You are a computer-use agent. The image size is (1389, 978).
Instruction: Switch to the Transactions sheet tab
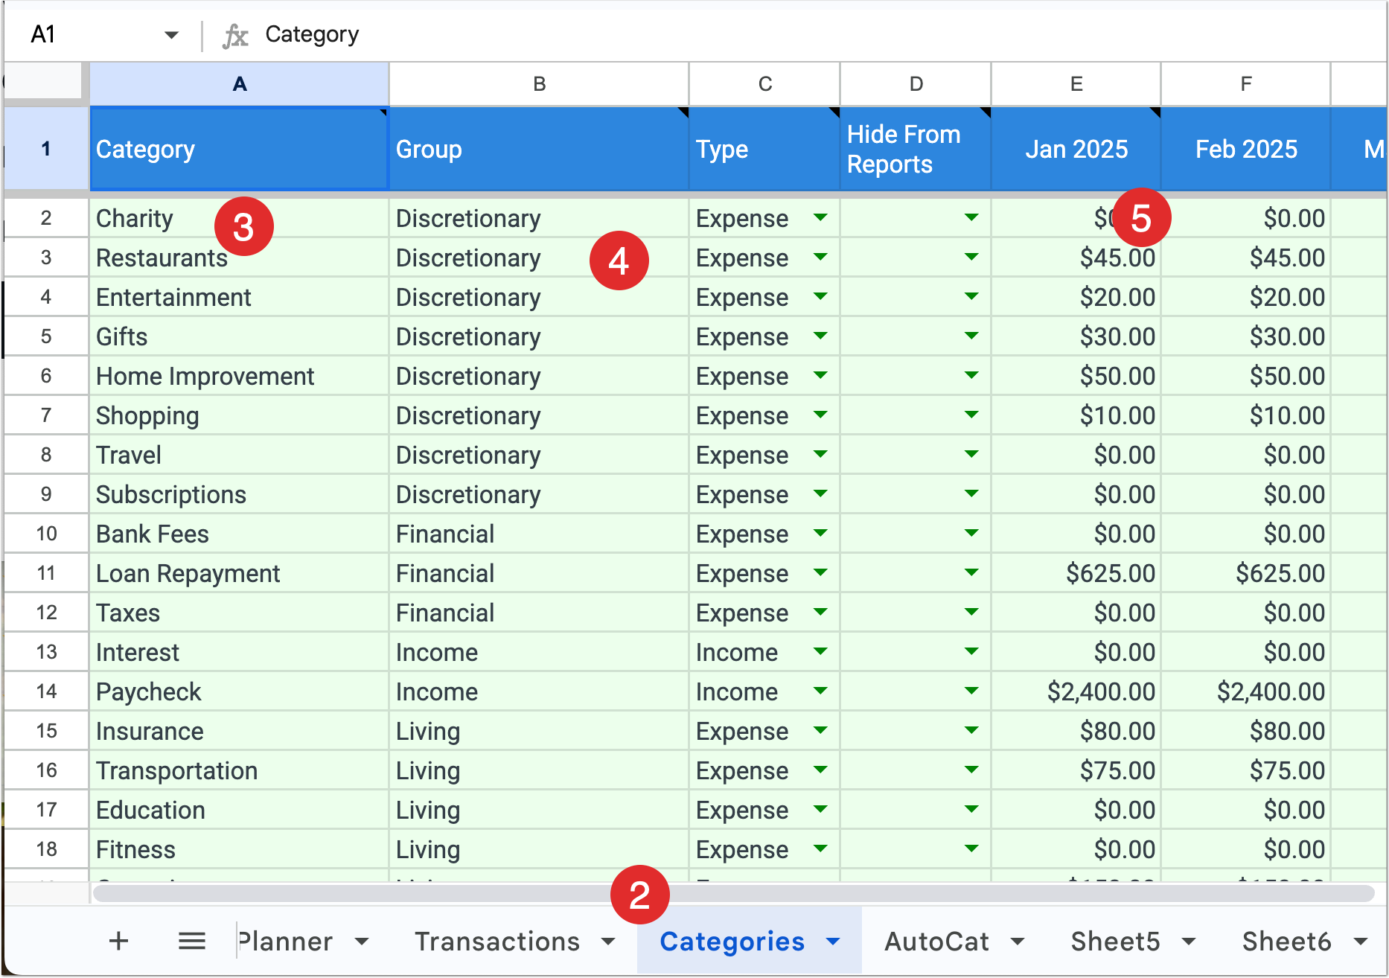[497, 942]
